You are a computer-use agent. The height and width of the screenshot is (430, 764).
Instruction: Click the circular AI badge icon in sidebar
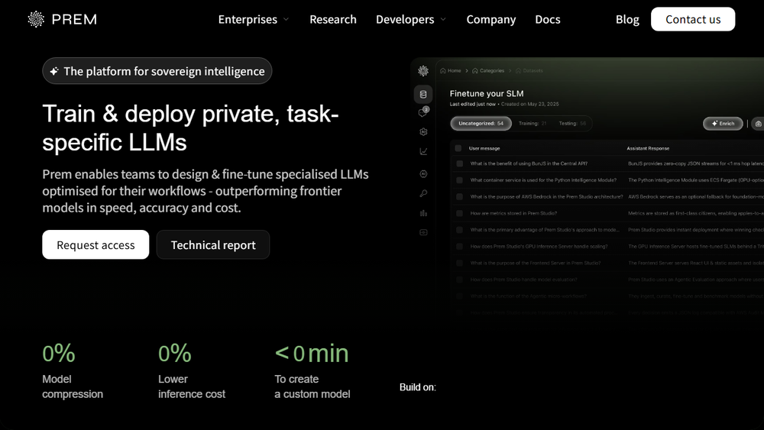click(423, 174)
